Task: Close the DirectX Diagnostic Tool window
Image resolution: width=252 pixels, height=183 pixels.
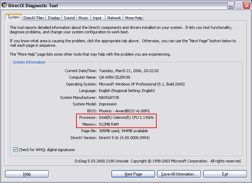Action: click(247, 5)
